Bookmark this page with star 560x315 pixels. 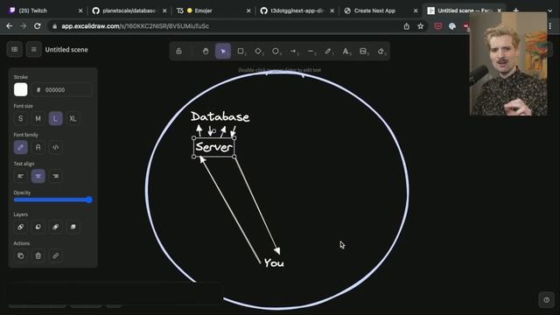click(420, 26)
